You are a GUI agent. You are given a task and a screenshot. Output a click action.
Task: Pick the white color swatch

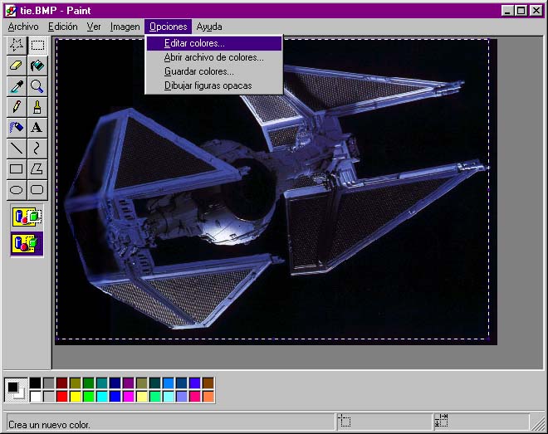click(36, 397)
